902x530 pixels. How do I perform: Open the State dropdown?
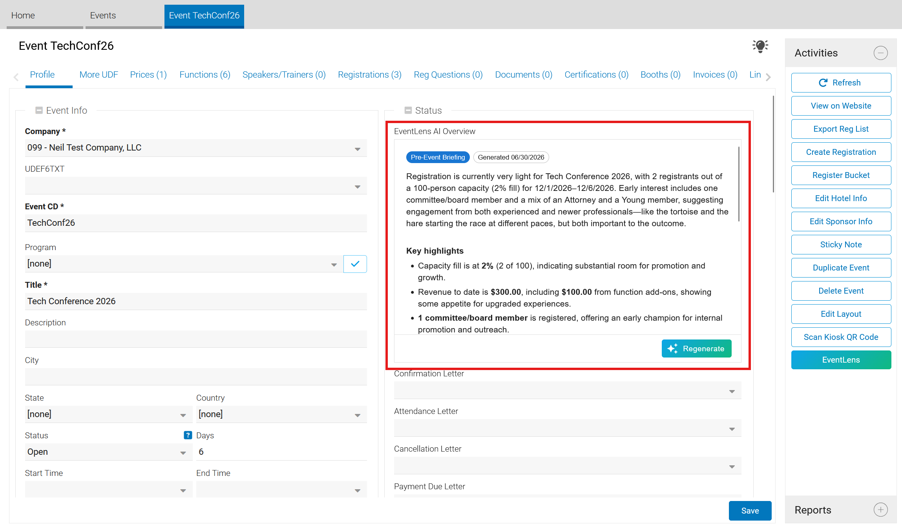point(109,414)
